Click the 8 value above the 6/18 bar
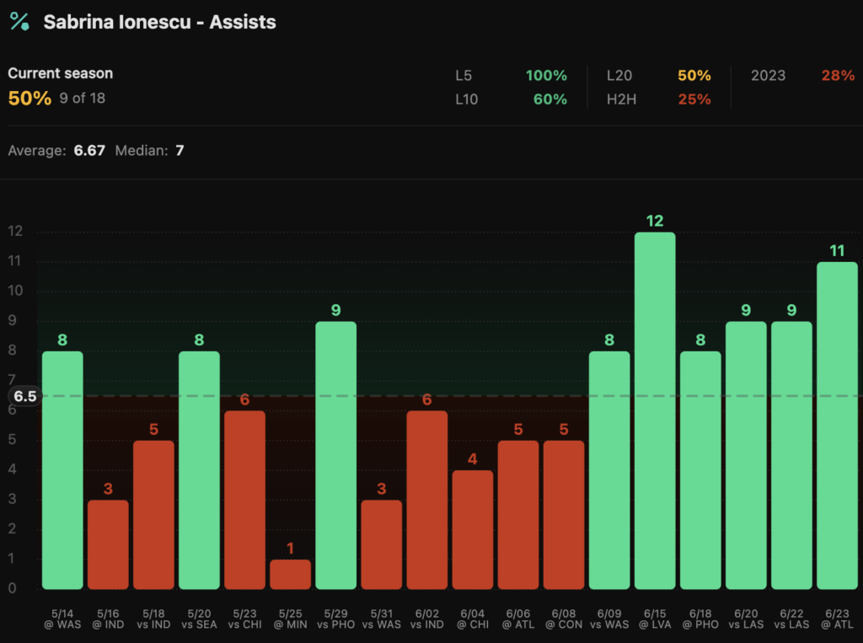863x643 pixels. coord(700,340)
